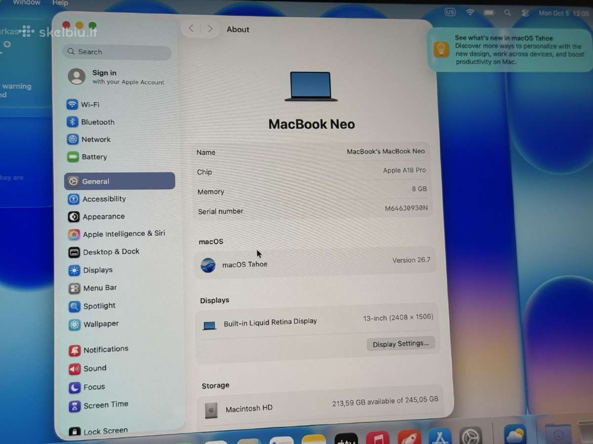This screenshot has height=444, width=593.
Task: Open Apple TV from the Dock
Action: (x=346, y=439)
